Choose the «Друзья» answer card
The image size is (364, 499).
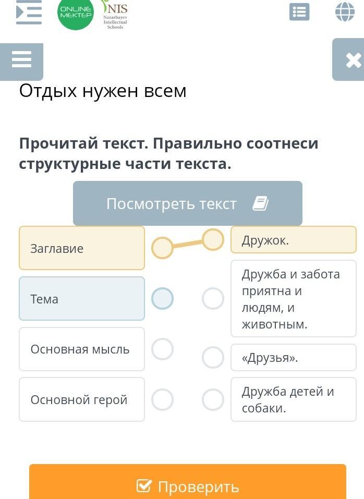coord(293,357)
